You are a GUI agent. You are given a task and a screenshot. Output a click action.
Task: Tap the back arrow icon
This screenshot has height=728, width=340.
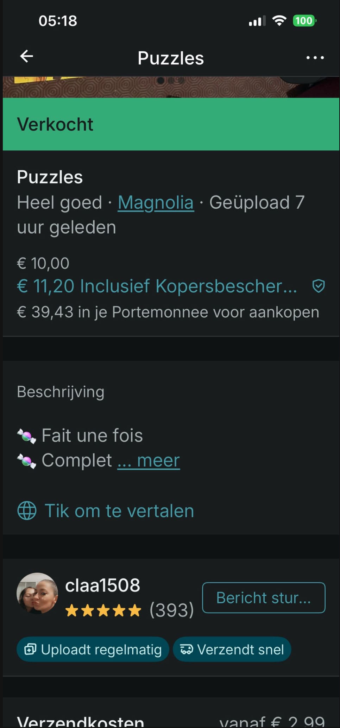point(27,56)
